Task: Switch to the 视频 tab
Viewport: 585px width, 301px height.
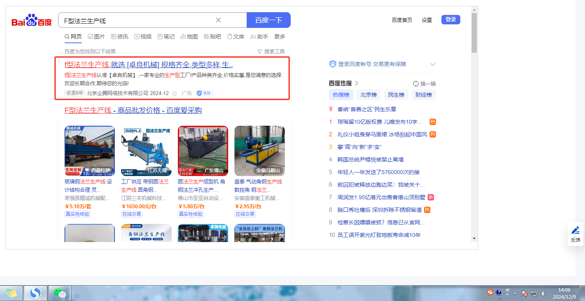Action: (143, 37)
